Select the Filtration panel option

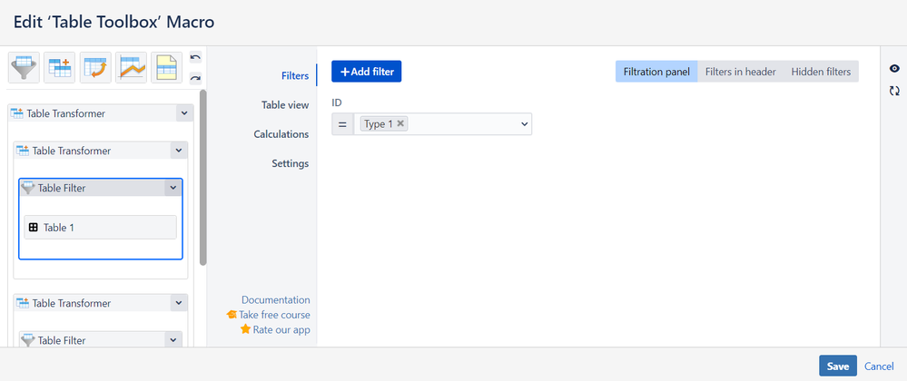coord(656,72)
